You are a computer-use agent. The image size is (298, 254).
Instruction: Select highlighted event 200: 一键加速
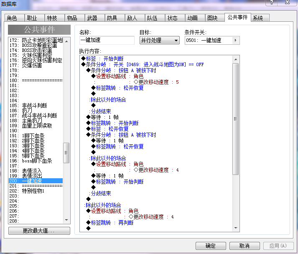pos(36,181)
